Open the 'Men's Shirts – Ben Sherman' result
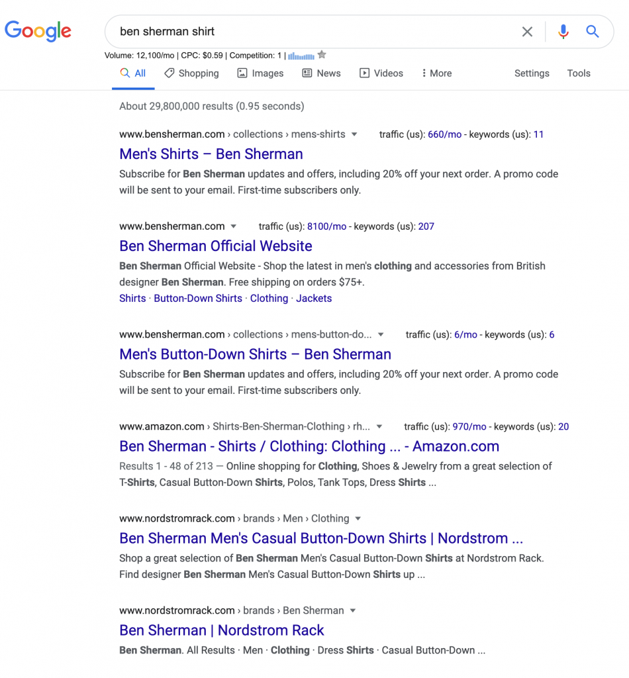The width and height of the screenshot is (629, 678). coord(211,154)
